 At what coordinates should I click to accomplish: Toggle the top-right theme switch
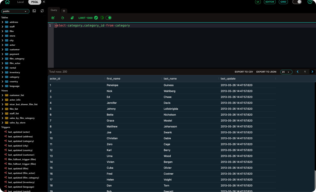(297, 2)
